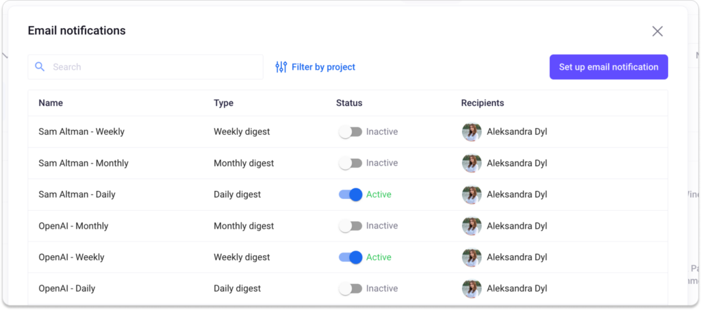Close the Email notifications dialog

pyautogui.click(x=657, y=31)
